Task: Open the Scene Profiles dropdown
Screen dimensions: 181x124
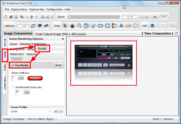Action: (x=31, y=111)
